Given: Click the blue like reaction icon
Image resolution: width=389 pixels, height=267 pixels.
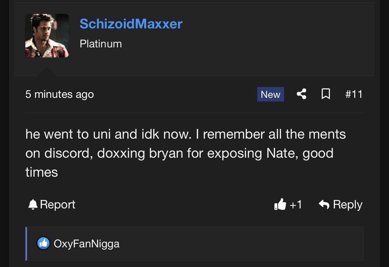Looking at the screenshot, I should click(x=43, y=243).
